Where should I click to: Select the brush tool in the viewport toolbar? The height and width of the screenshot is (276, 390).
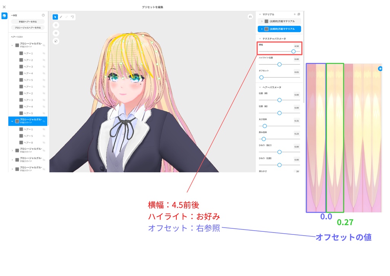(x=61, y=17)
